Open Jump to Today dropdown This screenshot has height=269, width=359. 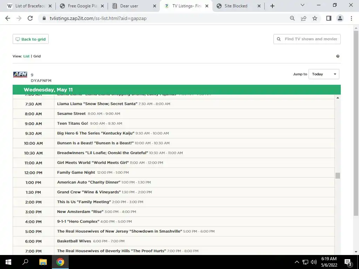[x=324, y=74]
